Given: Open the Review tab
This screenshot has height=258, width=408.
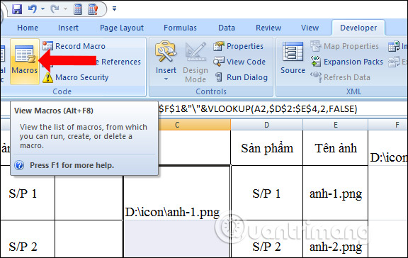Looking at the screenshot, I should (x=268, y=28).
